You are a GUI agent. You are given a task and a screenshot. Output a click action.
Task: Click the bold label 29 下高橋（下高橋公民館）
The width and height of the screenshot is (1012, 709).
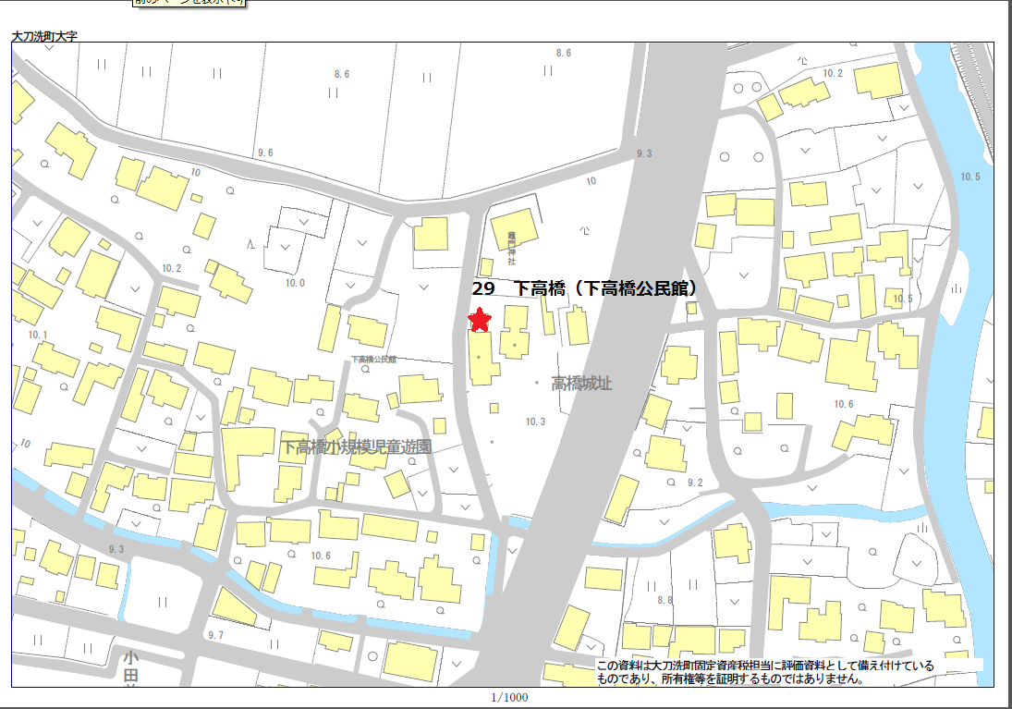click(584, 288)
